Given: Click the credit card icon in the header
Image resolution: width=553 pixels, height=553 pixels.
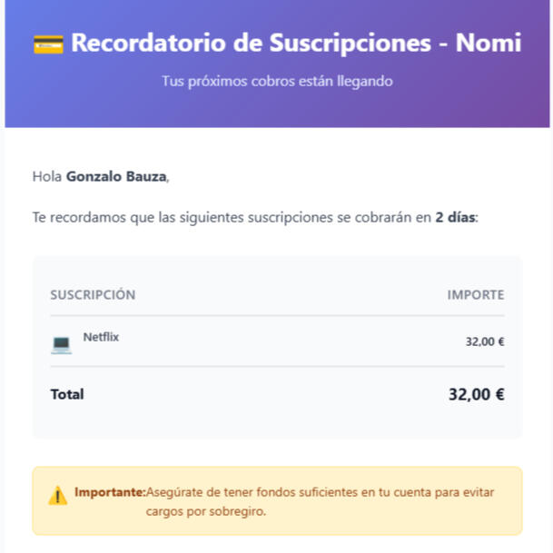Looking at the screenshot, I should pyautogui.click(x=48, y=44).
